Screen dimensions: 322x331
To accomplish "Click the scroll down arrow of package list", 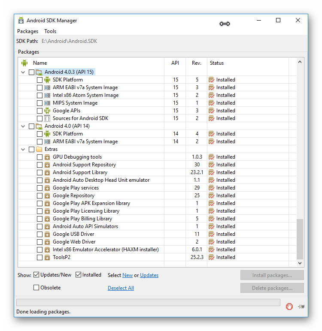I will (x=300, y=263).
